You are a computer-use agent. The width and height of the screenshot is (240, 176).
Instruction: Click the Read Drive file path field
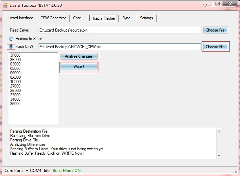click(119, 30)
